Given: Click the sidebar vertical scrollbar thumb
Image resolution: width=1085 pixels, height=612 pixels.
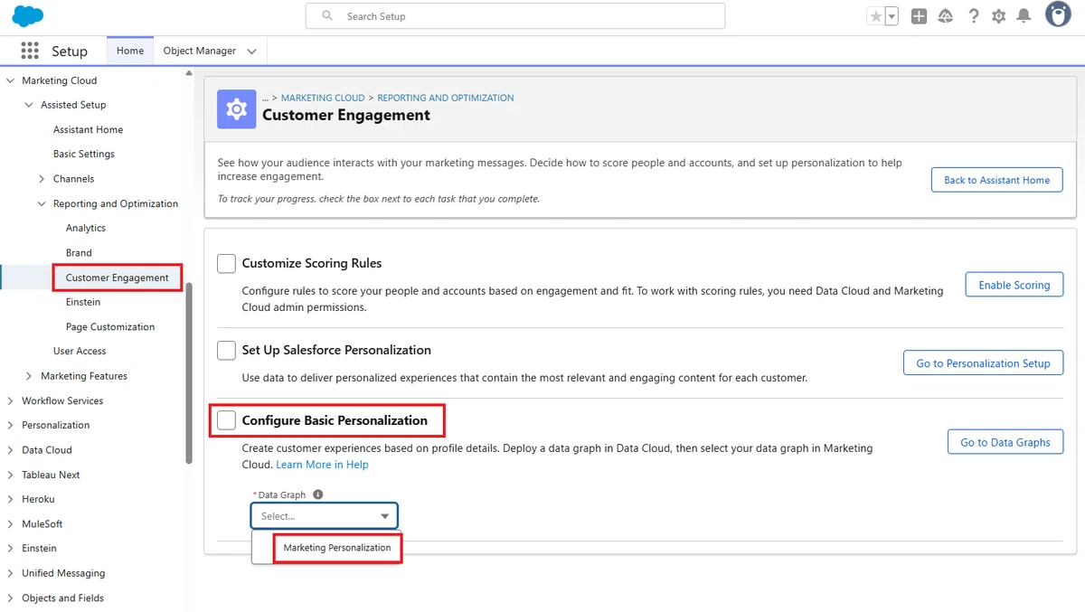Looking at the screenshot, I should [x=189, y=373].
